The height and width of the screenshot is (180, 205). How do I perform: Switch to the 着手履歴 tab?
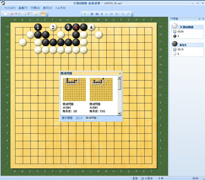coord(67,118)
